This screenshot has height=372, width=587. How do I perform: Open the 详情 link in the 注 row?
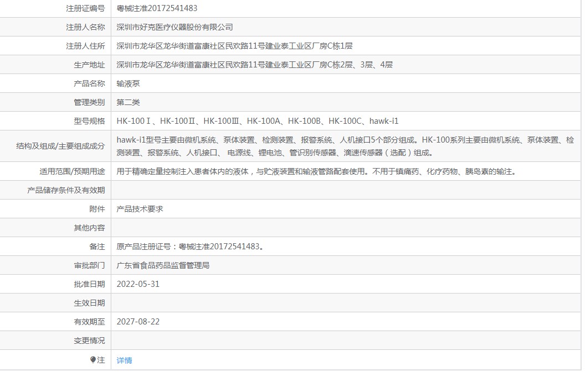click(x=124, y=360)
